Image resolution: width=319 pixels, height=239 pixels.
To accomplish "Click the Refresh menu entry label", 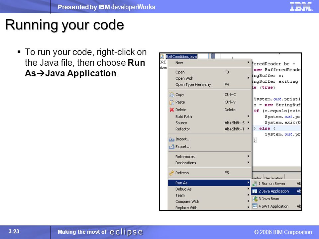I will 182,173.
